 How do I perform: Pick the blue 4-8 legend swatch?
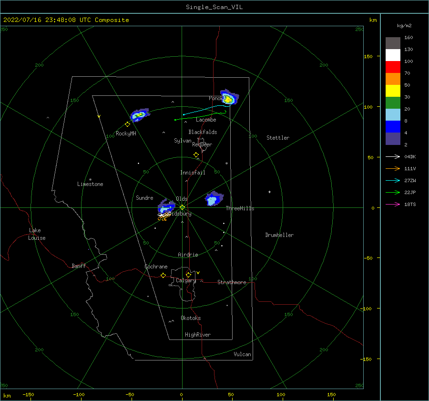pyautogui.click(x=393, y=126)
